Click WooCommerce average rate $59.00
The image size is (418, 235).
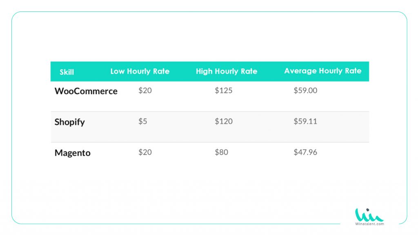305,90
